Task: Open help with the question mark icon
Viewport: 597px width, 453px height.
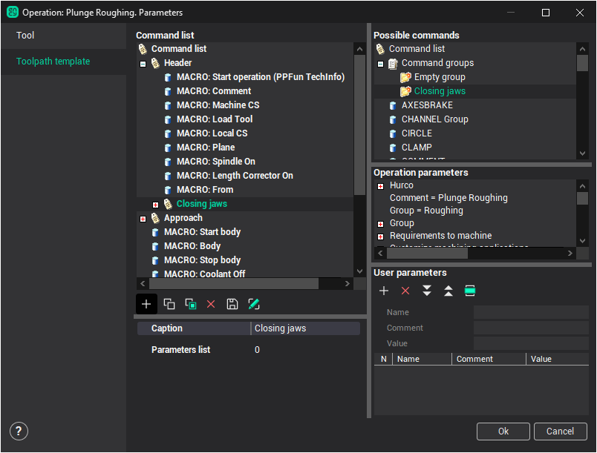Action: point(19,431)
